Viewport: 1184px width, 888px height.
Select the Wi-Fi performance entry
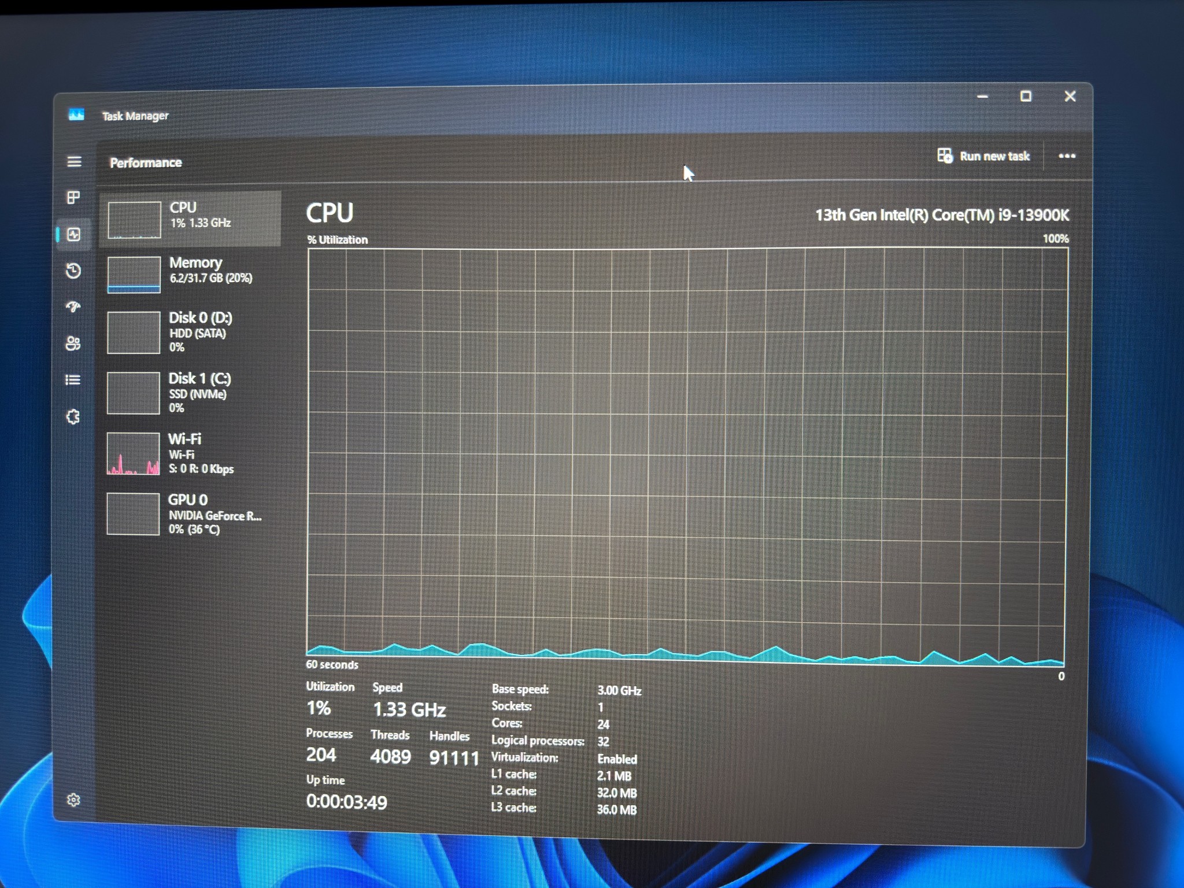point(190,453)
